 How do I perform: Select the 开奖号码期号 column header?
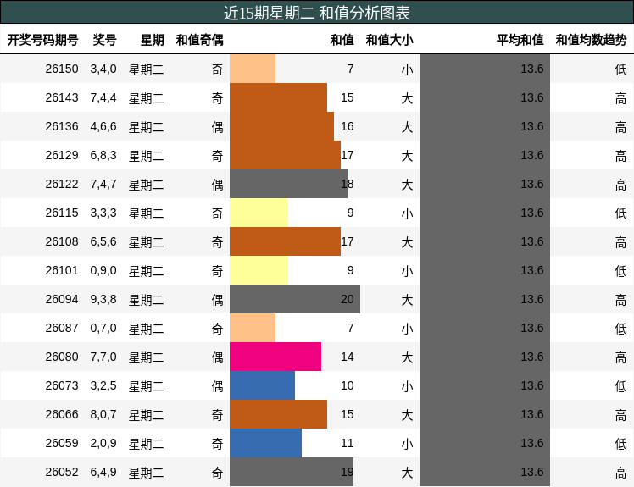click(x=43, y=40)
